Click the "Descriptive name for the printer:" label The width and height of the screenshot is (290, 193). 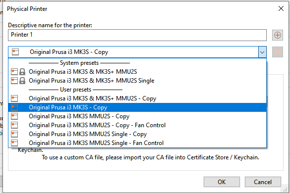[50, 25]
